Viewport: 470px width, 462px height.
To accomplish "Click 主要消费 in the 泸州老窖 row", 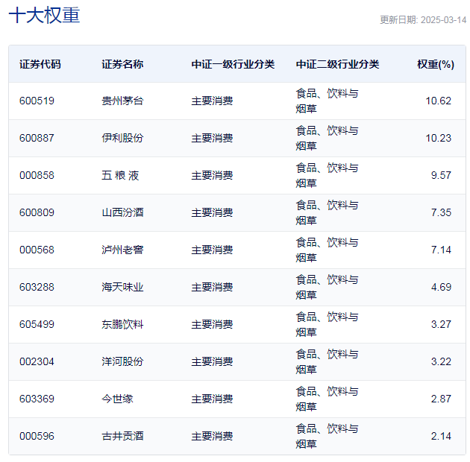I will click(x=212, y=250).
